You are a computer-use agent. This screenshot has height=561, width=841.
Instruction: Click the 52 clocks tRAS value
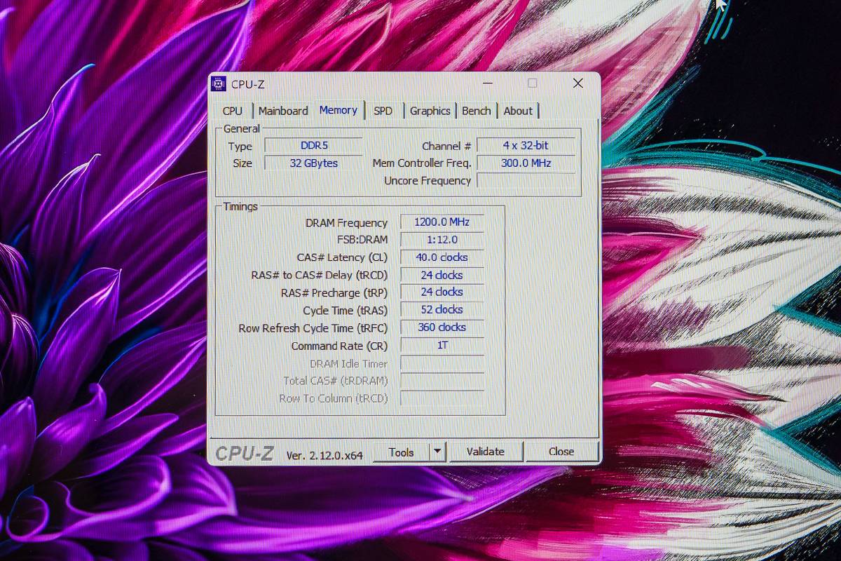[442, 310]
